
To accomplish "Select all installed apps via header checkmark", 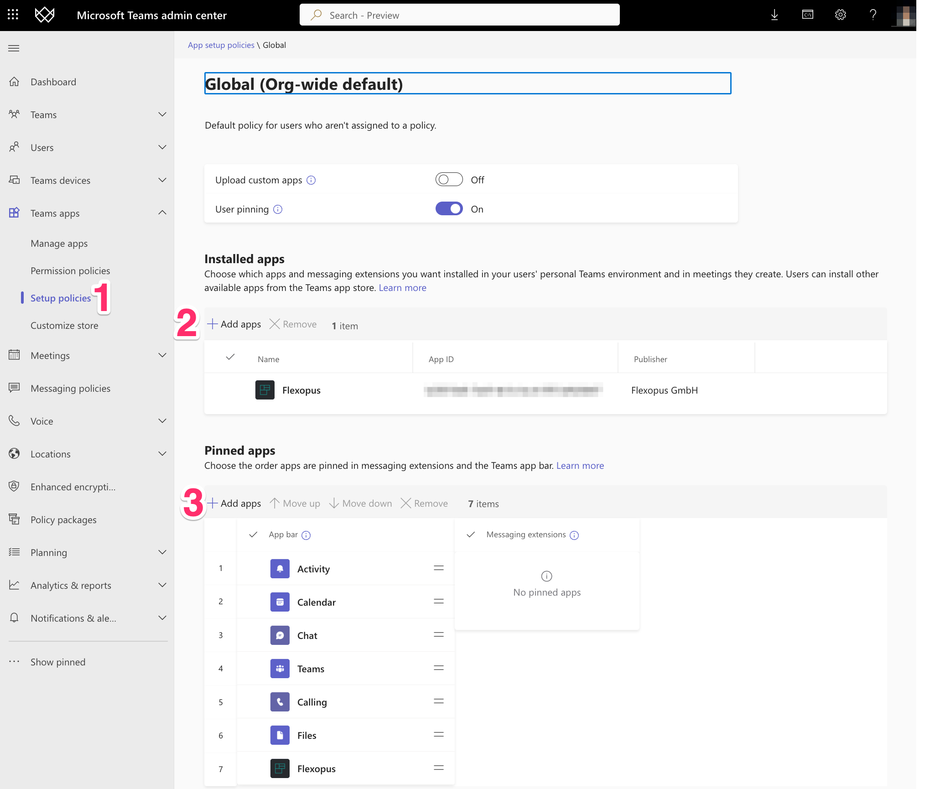I will click(x=230, y=357).
